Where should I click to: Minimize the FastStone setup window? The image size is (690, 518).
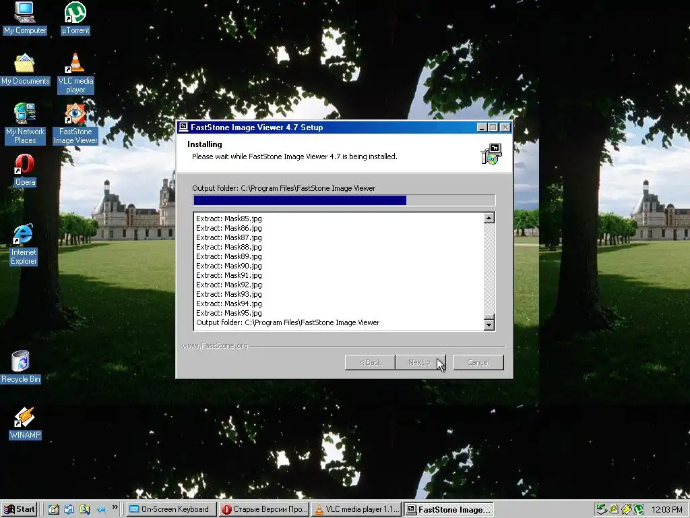[x=482, y=127]
